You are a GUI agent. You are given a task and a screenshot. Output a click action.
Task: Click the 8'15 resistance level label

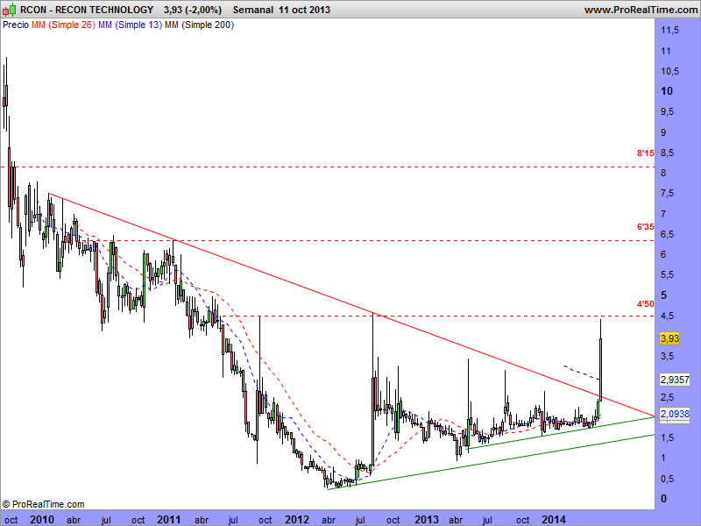click(645, 153)
